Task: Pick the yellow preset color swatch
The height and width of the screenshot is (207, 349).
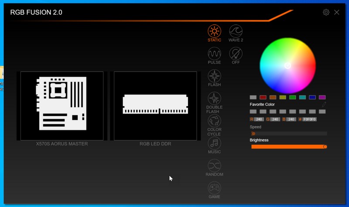Action: tap(283, 97)
